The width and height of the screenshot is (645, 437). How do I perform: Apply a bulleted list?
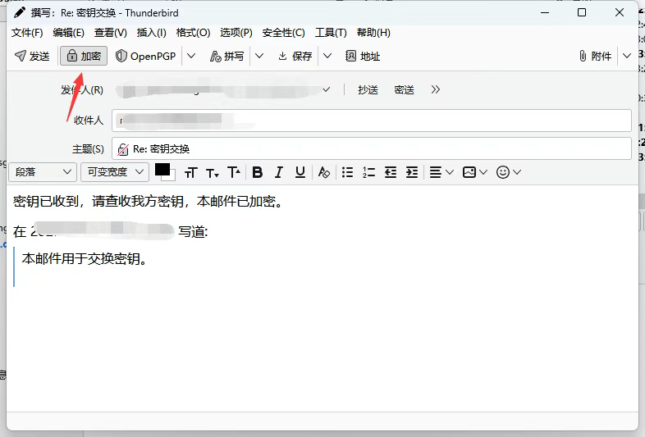coord(347,172)
